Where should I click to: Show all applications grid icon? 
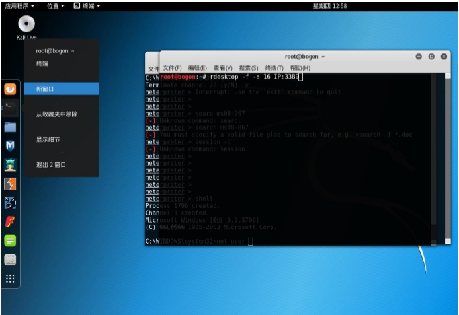(x=10, y=279)
